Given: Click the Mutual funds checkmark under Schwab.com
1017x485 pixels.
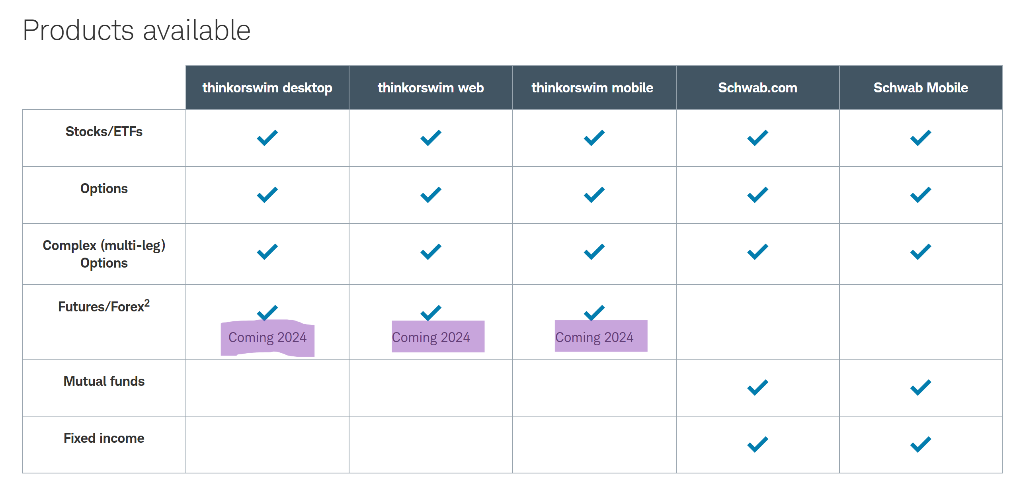Looking at the screenshot, I should [x=757, y=387].
